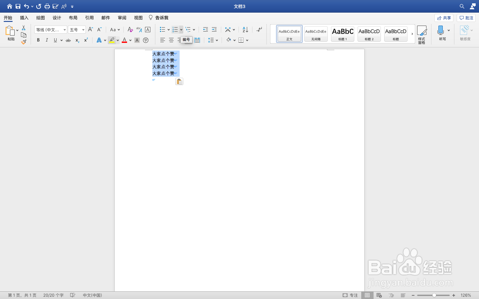Click the 共享 share button
479x299 pixels.
(x=444, y=18)
